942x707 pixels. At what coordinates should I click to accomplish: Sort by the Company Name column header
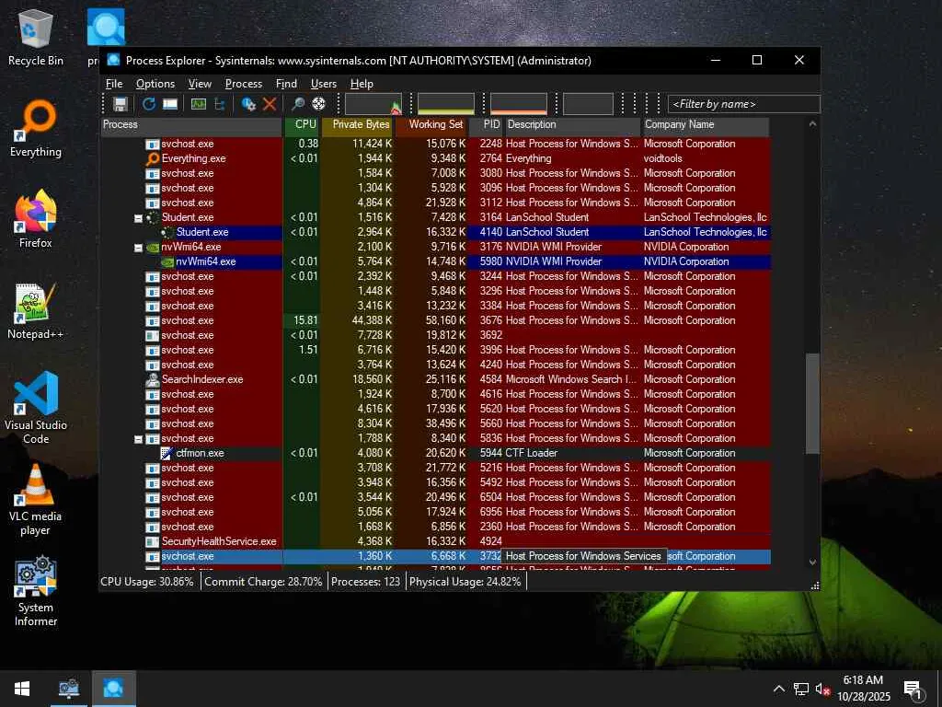[x=706, y=125]
